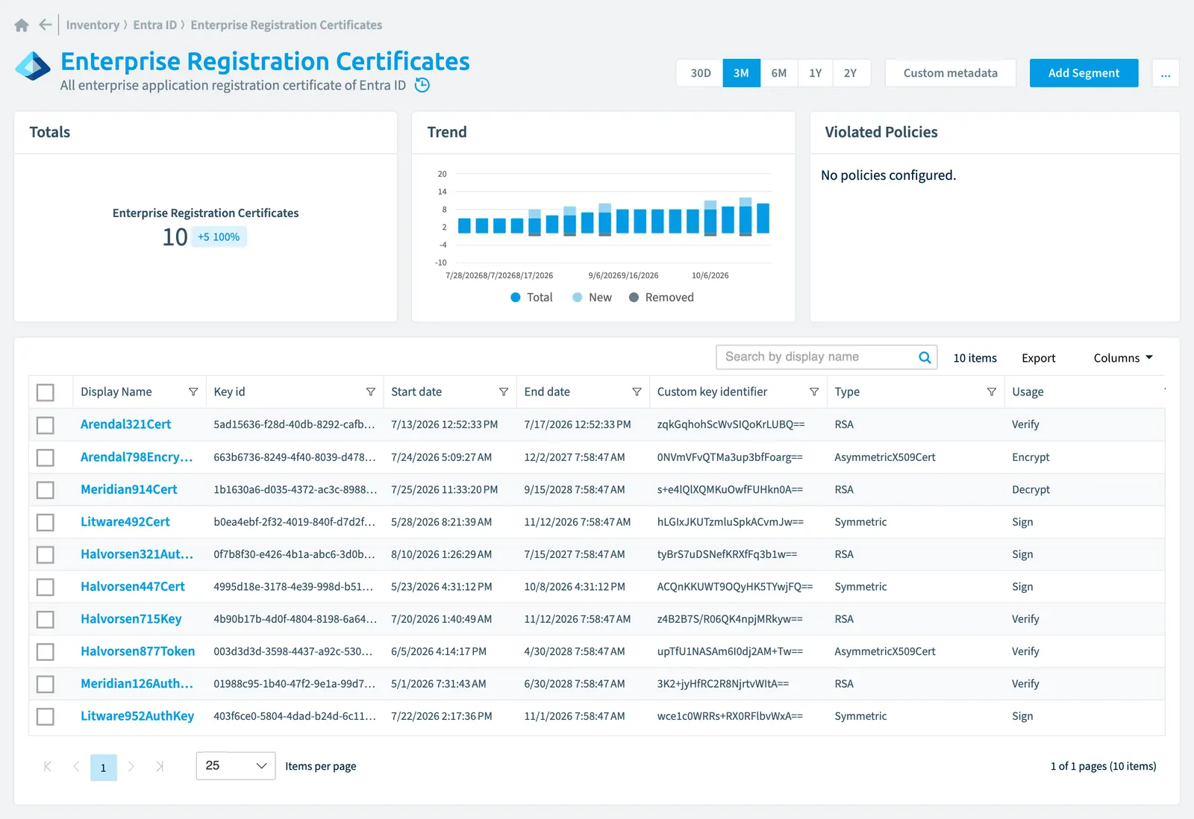
Task: Check the Litware952AuthKey row checkbox
Action: click(x=46, y=717)
